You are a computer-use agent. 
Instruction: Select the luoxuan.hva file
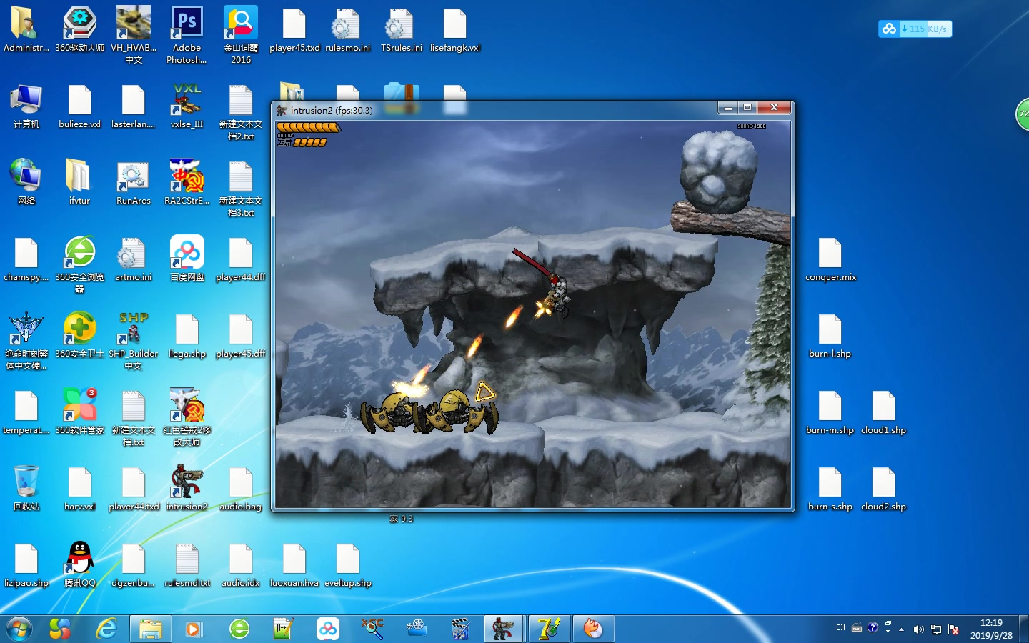(294, 565)
